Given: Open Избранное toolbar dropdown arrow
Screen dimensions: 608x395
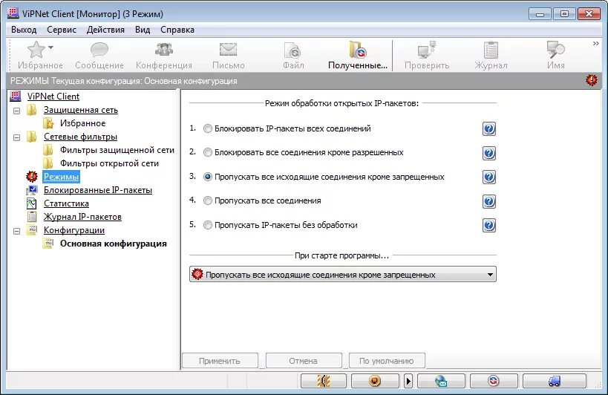Looking at the screenshot, I should point(50,48).
